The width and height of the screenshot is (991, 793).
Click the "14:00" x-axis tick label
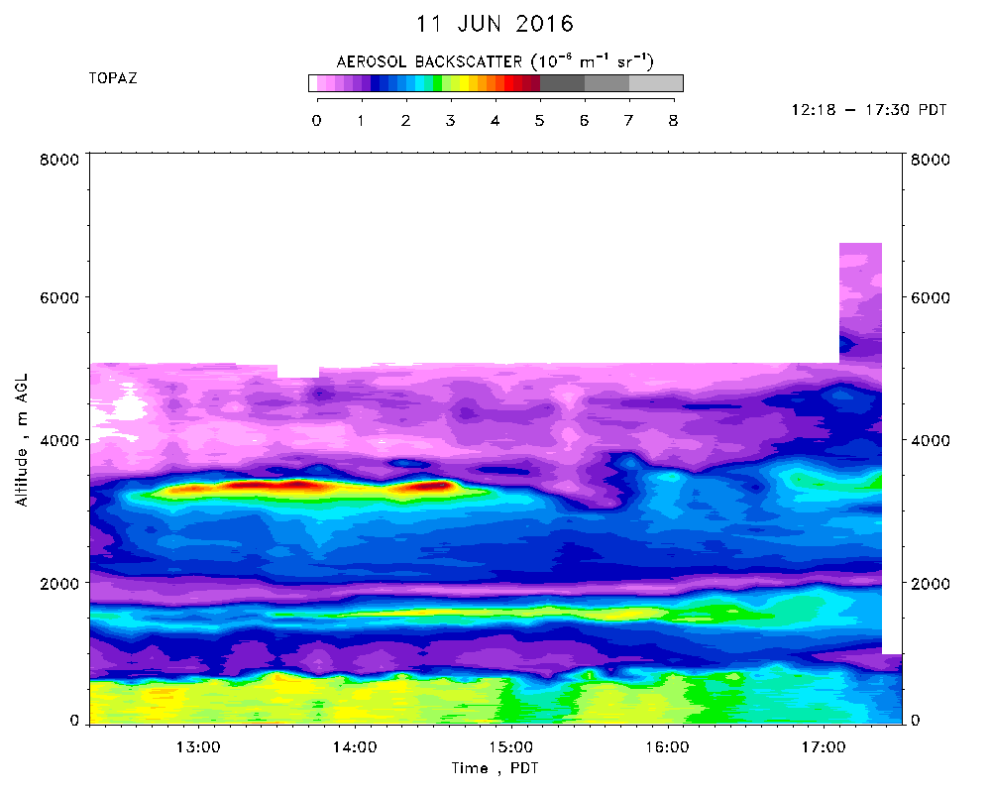(x=355, y=747)
